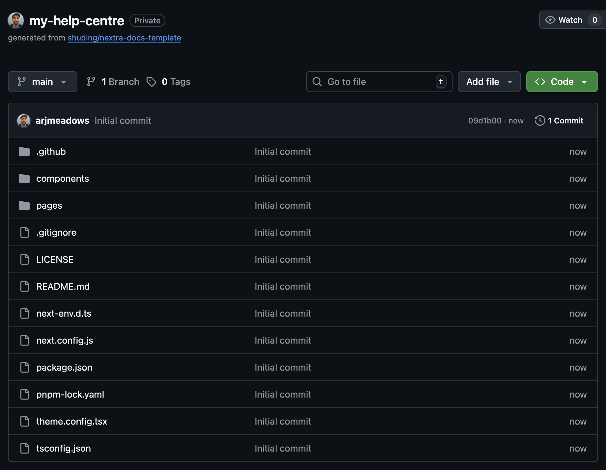View the 1 Branch list
The width and height of the screenshot is (606, 470).
(x=113, y=82)
